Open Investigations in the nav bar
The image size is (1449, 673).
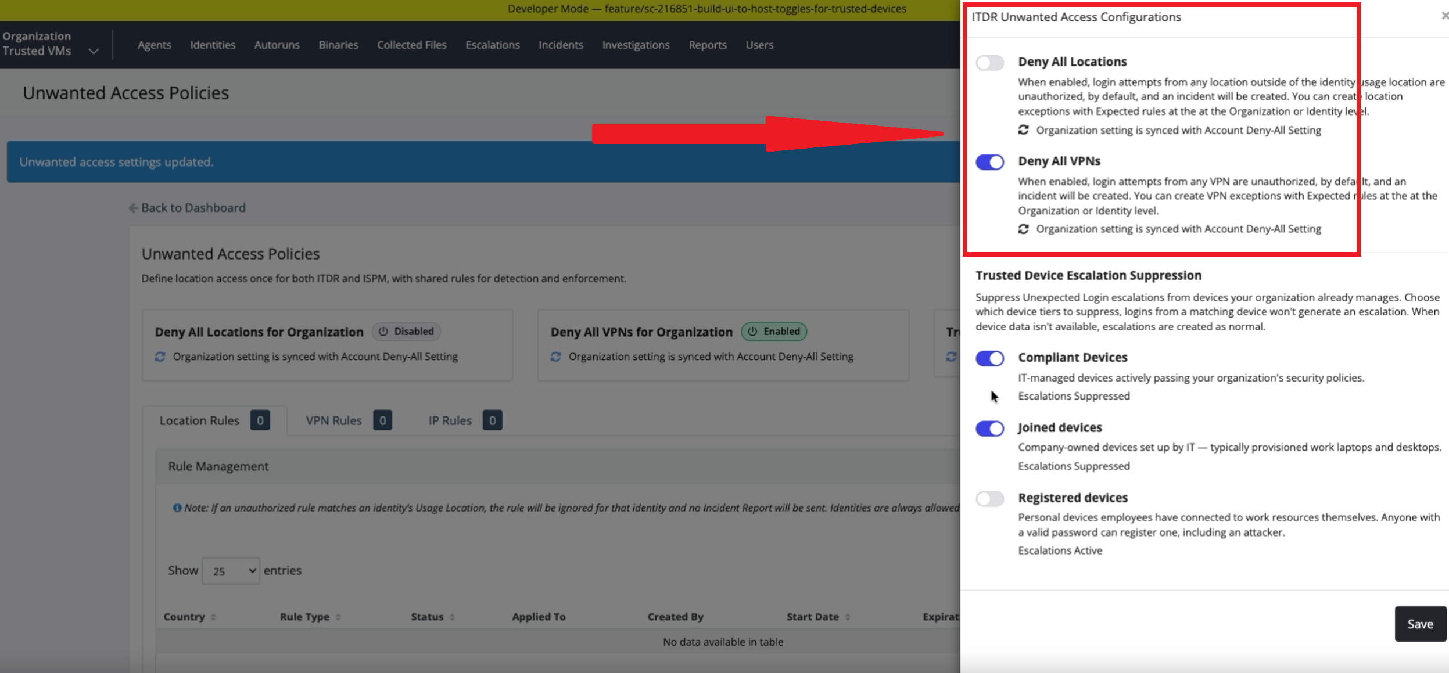[x=636, y=45]
